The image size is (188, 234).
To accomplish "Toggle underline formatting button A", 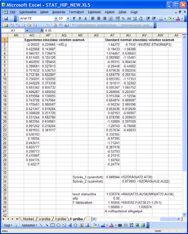I will pos(85,19).
